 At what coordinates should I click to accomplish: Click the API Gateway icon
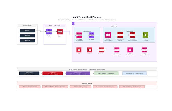coord(79,35)
